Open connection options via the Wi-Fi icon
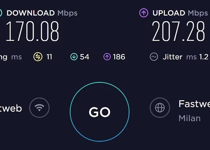This screenshot has width=210, height=150. tap(39, 108)
